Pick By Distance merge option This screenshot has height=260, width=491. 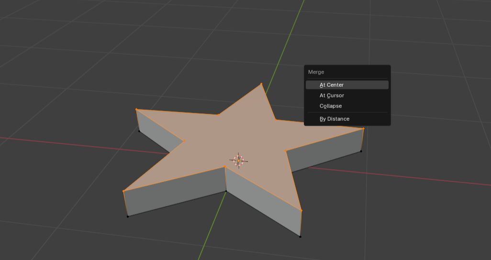347,119
